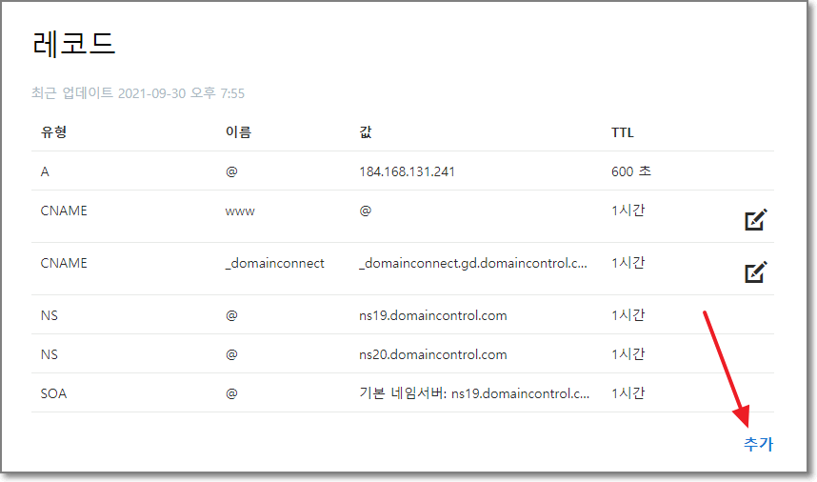
Task: Click the @ name in ns20 row
Action: point(231,354)
